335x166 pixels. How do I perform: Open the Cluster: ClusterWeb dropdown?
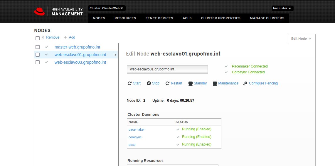(x=107, y=8)
